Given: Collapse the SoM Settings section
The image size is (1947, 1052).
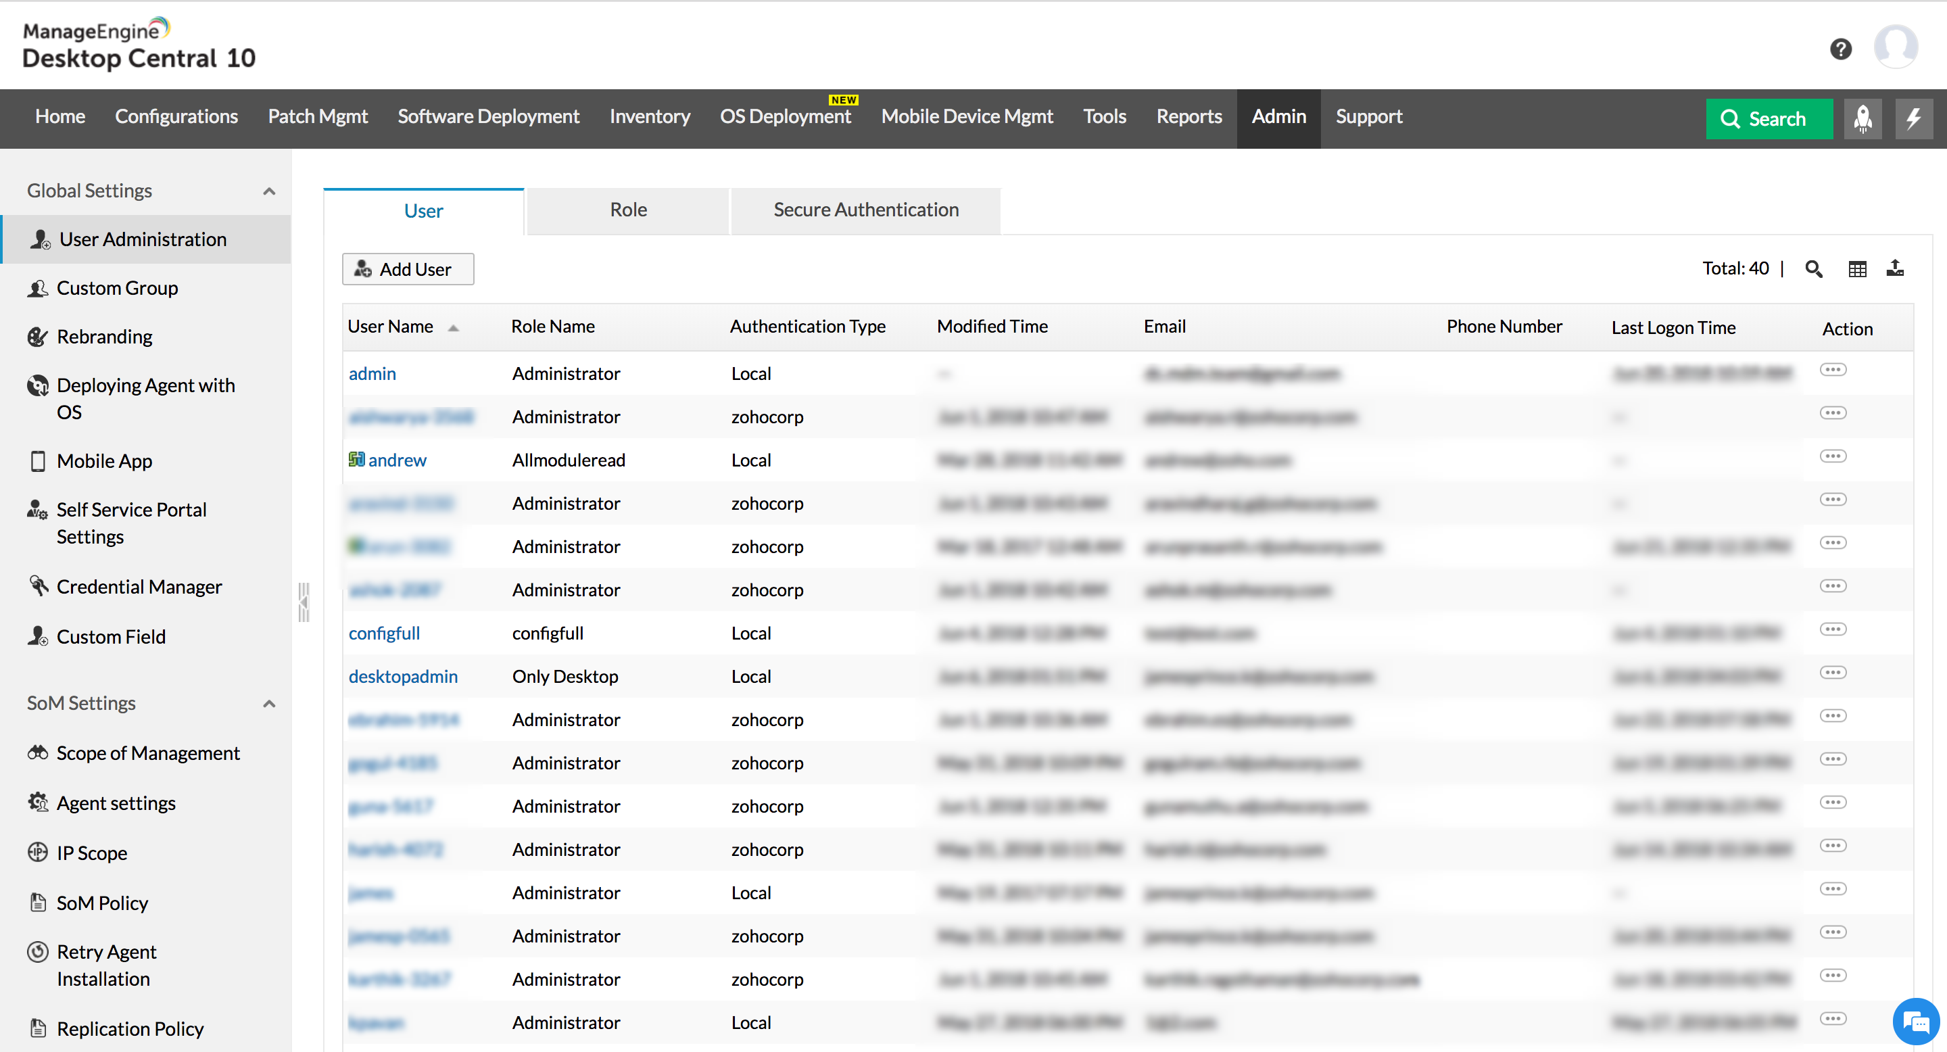Looking at the screenshot, I should coord(269,704).
